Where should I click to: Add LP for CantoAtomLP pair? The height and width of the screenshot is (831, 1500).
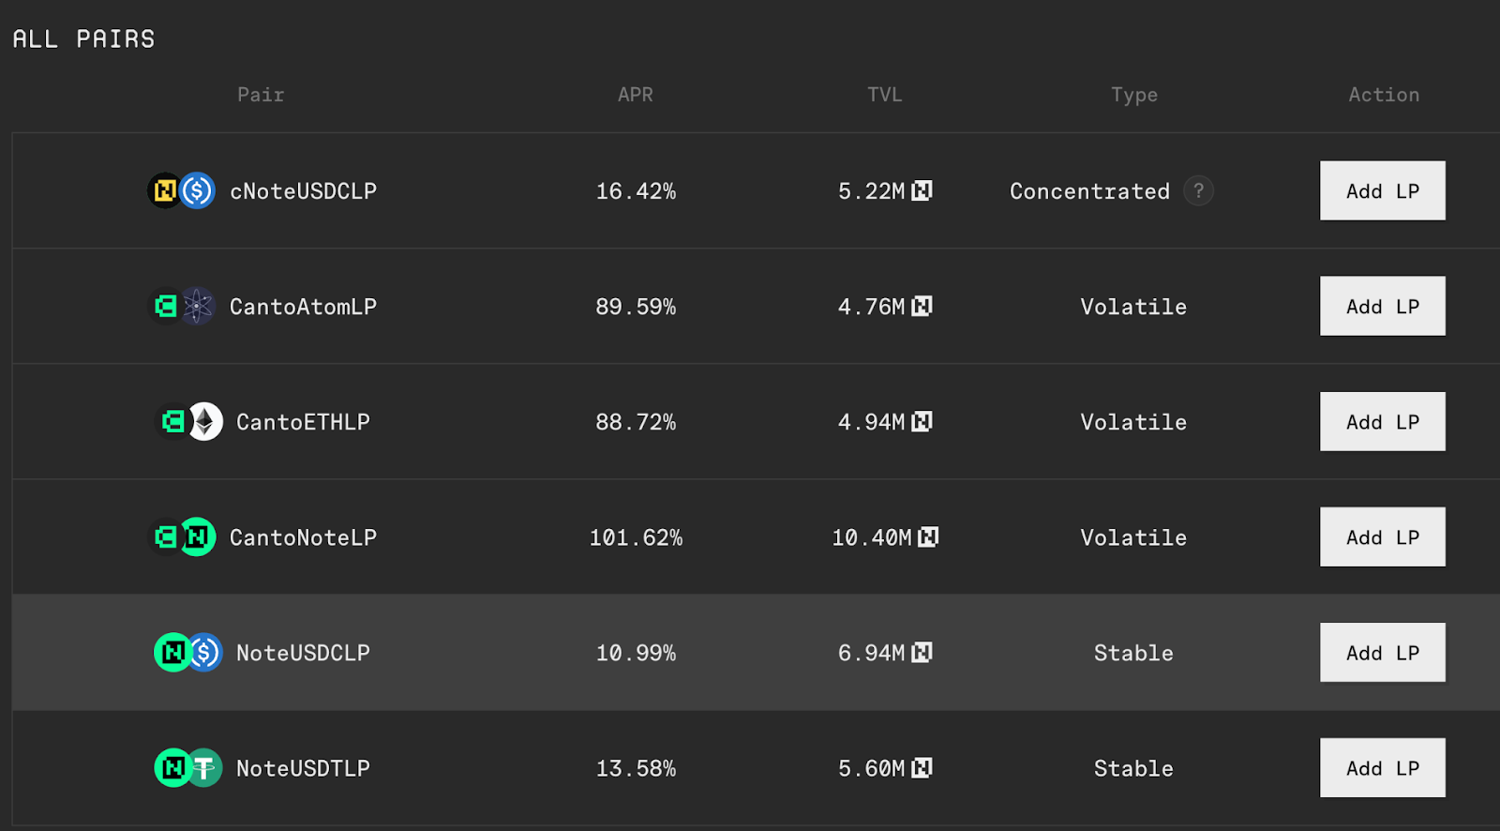tap(1383, 306)
